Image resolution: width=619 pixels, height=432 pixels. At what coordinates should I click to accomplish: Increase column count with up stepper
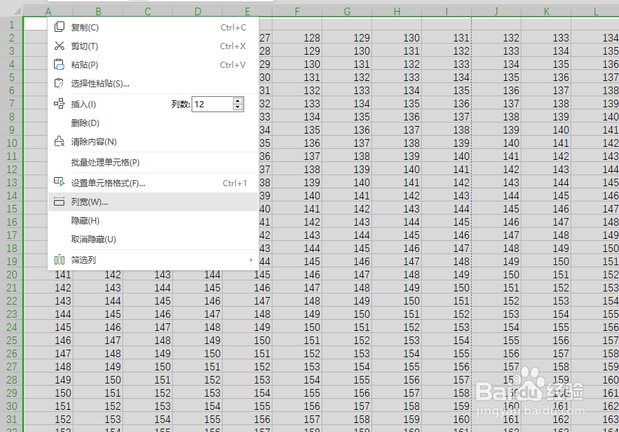[x=238, y=101]
